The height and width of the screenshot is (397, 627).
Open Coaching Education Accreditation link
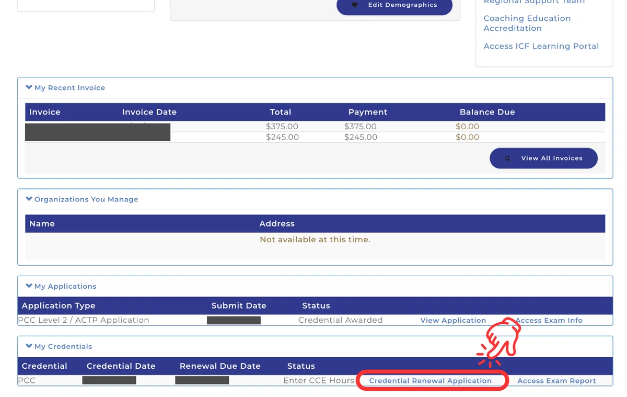point(527,24)
